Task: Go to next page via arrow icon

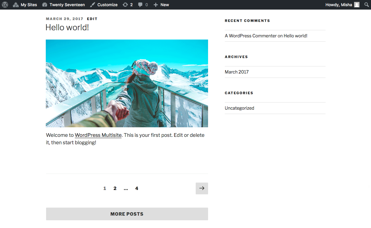Action: click(x=202, y=188)
